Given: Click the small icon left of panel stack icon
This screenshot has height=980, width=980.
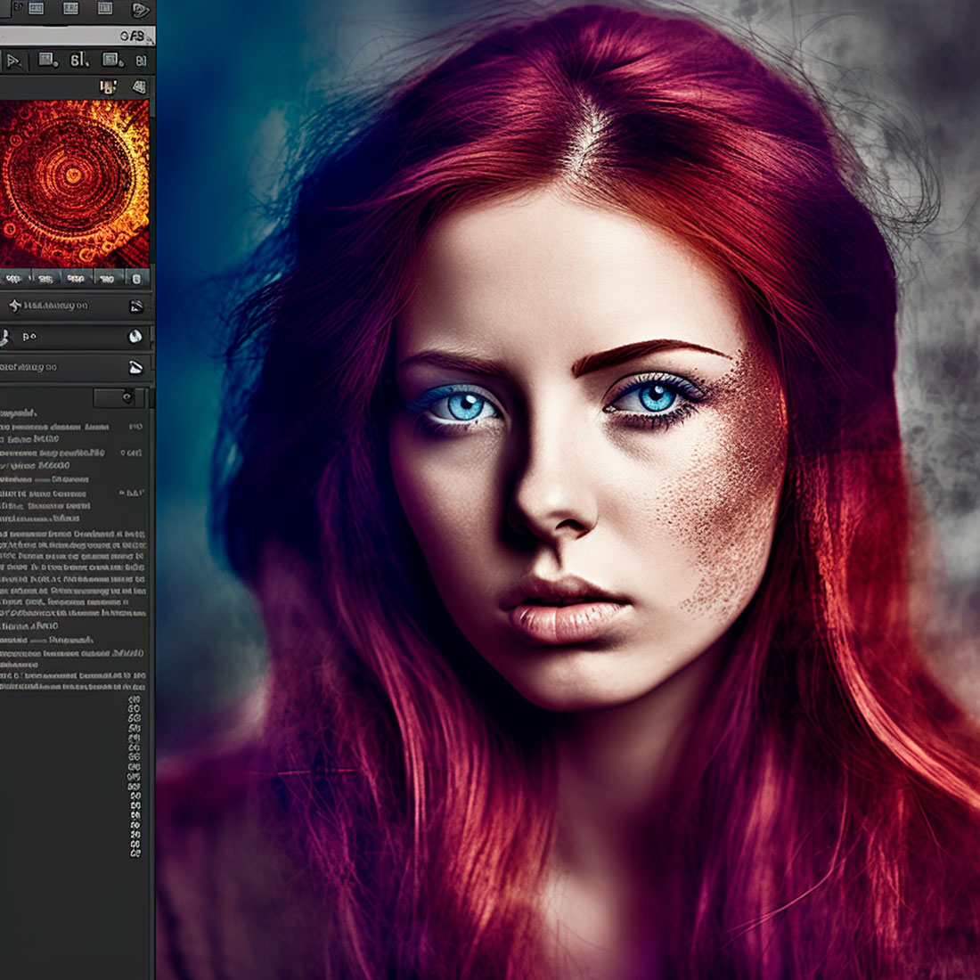Looking at the screenshot, I should pos(108,86).
